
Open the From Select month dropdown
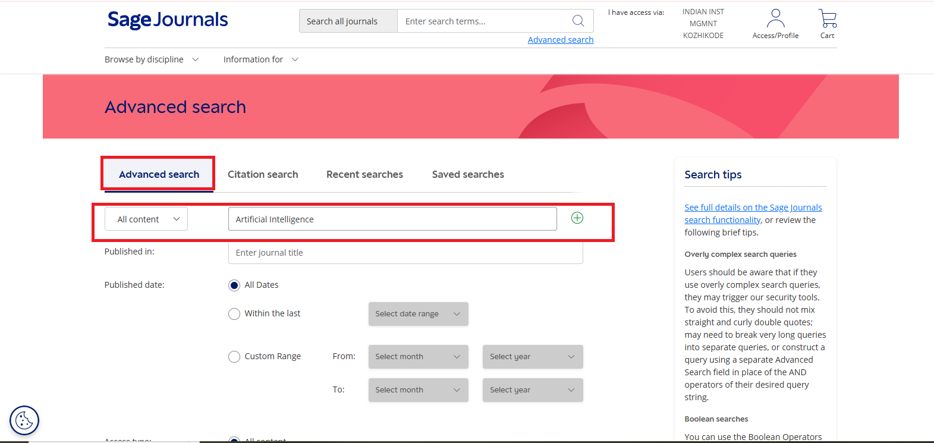tap(418, 357)
